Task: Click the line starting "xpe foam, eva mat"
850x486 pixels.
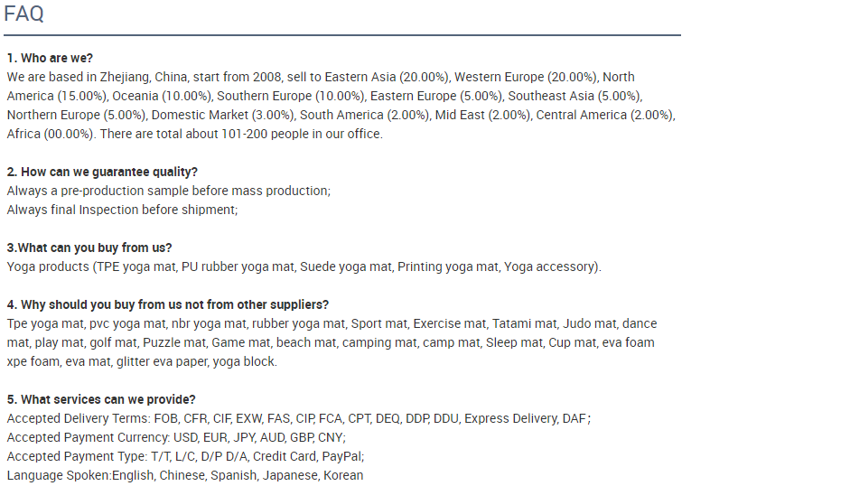Action: coord(142,361)
